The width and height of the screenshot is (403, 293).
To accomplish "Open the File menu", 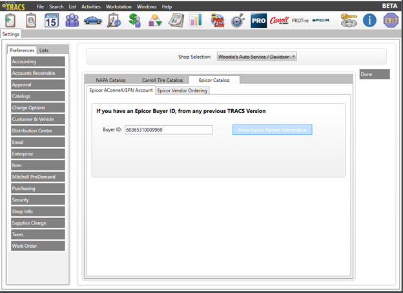I will tap(40, 6).
